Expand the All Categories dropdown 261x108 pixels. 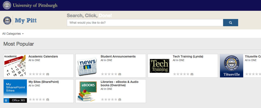[x=13, y=33]
